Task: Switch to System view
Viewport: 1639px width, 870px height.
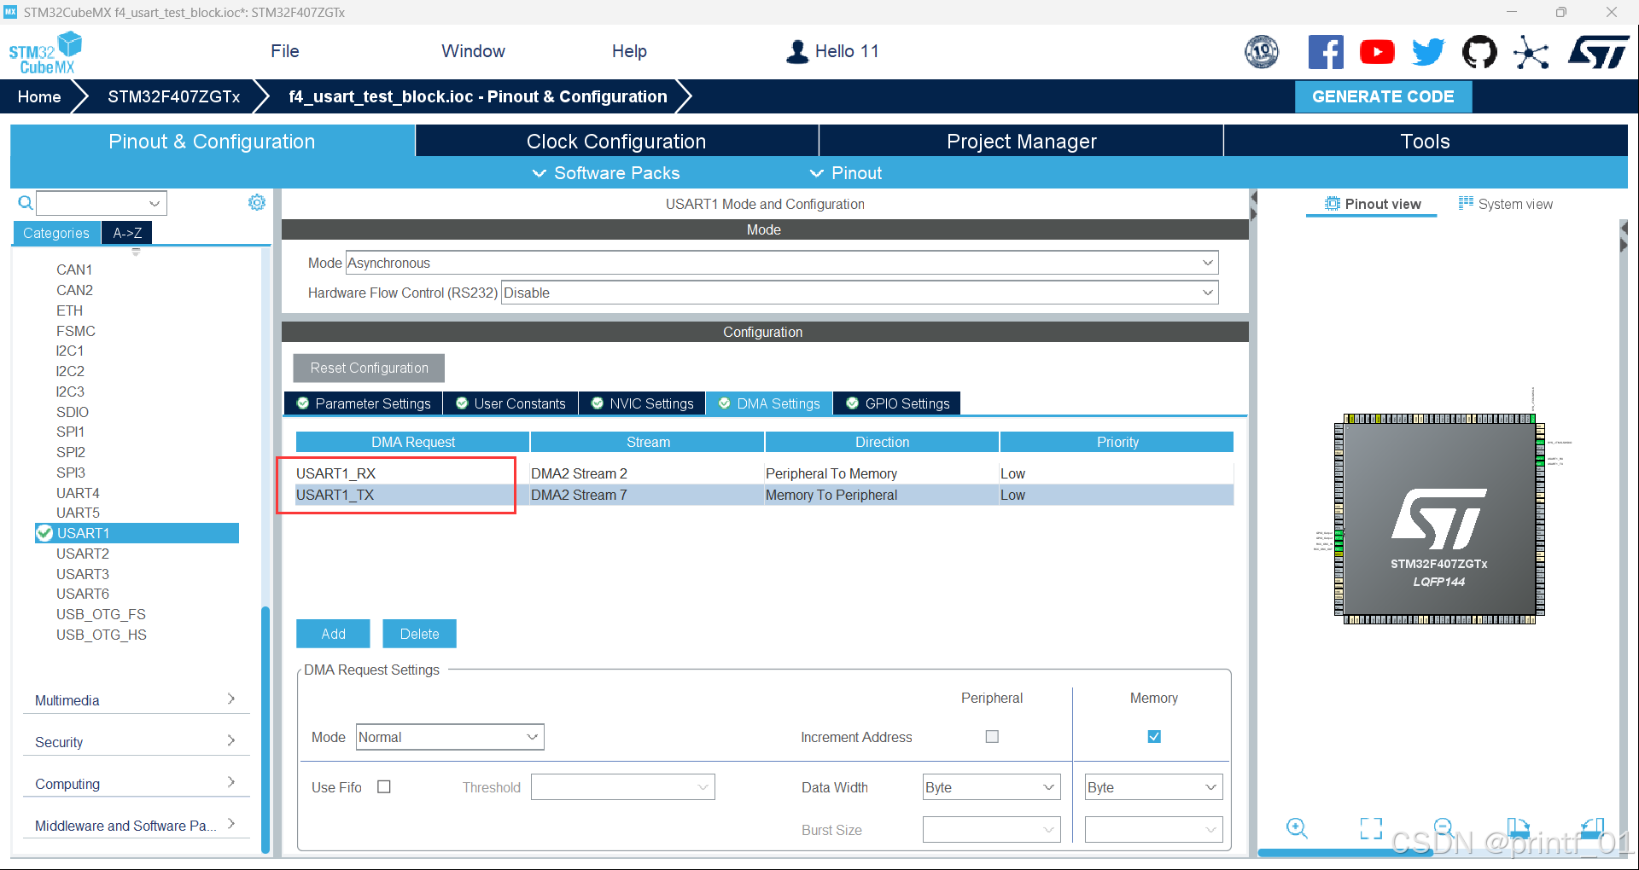Action: (x=1506, y=204)
